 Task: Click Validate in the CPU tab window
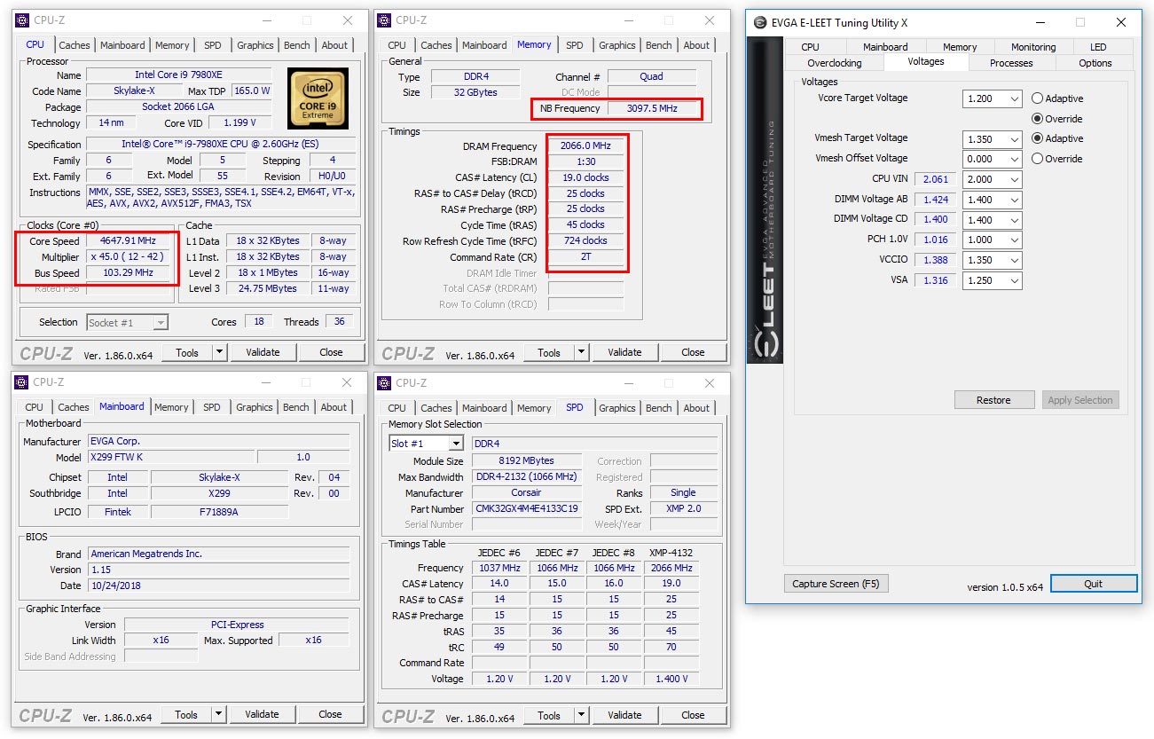(x=263, y=352)
